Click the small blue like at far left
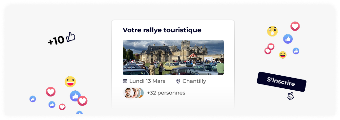 (x=33, y=99)
